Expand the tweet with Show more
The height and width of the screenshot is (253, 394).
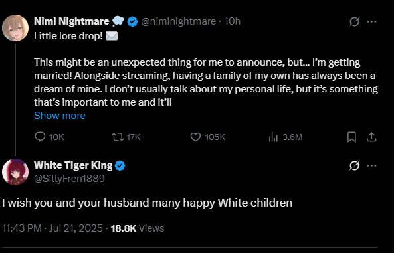[x=60, y=116]
